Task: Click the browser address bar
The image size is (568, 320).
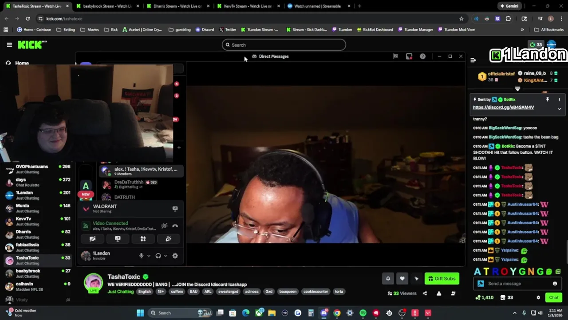Action: [x=251, y=19]
